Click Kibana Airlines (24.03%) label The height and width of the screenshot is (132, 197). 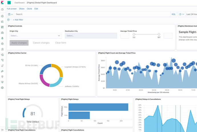[28, 84]
